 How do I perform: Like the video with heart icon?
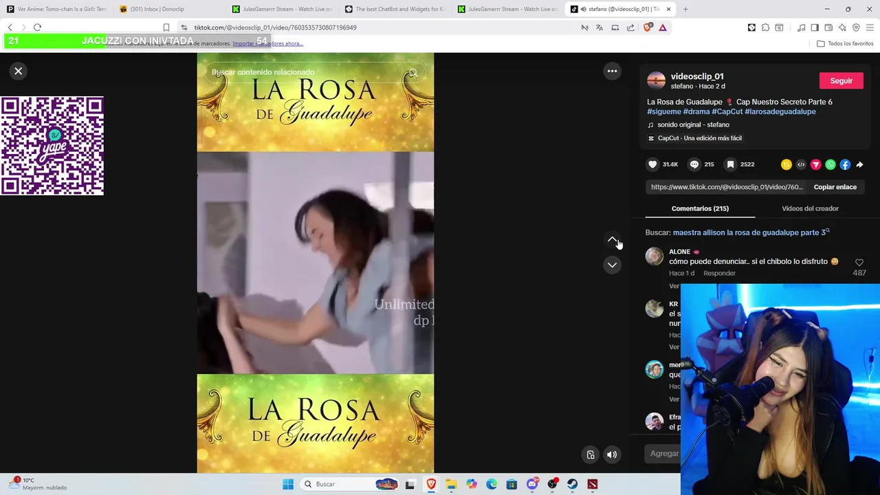tap(652, 164)
